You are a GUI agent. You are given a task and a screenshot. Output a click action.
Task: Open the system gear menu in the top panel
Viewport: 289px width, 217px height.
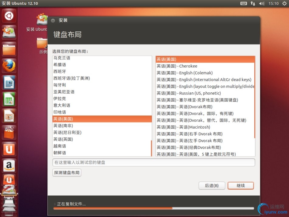point(284,3)
